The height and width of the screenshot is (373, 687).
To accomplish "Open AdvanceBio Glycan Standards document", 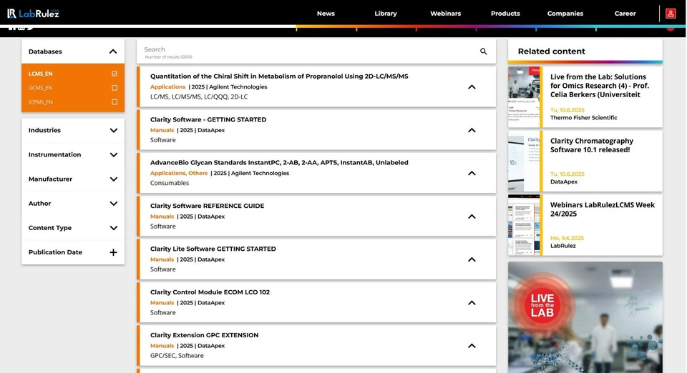I will pos(279,162).
